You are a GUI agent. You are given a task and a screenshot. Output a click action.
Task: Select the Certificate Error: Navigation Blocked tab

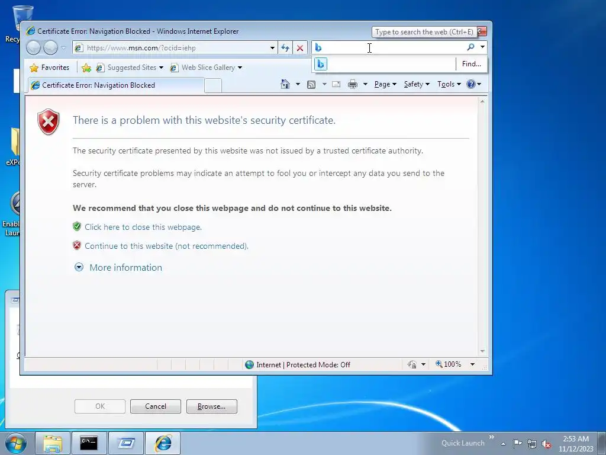tap(115, 85)
